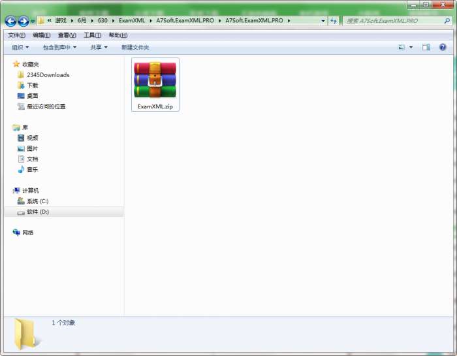Click the 文档 documents library icon
Image resolution: width=457 pixels, height=356 pixels.
click(21, 159)
